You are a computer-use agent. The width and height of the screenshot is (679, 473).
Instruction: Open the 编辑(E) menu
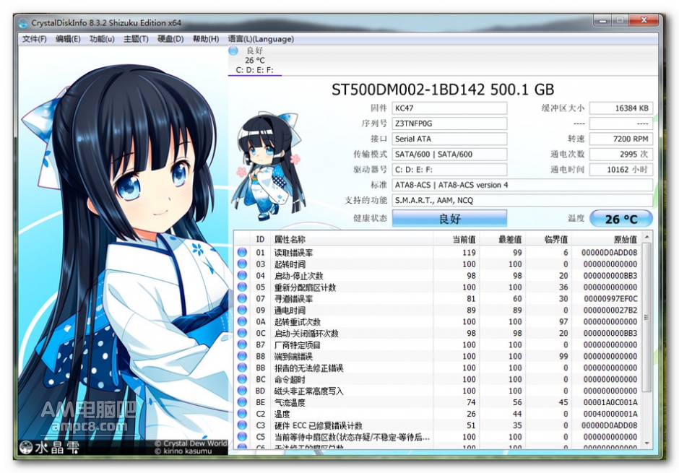pyautogui.click(x=68, y=39)
